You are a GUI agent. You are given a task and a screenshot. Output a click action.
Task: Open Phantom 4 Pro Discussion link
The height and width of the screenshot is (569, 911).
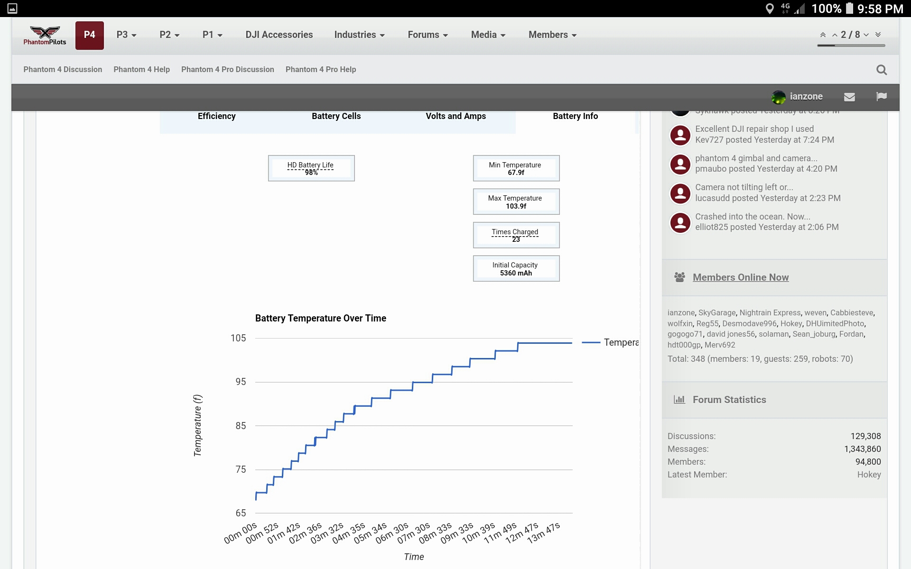227,69
